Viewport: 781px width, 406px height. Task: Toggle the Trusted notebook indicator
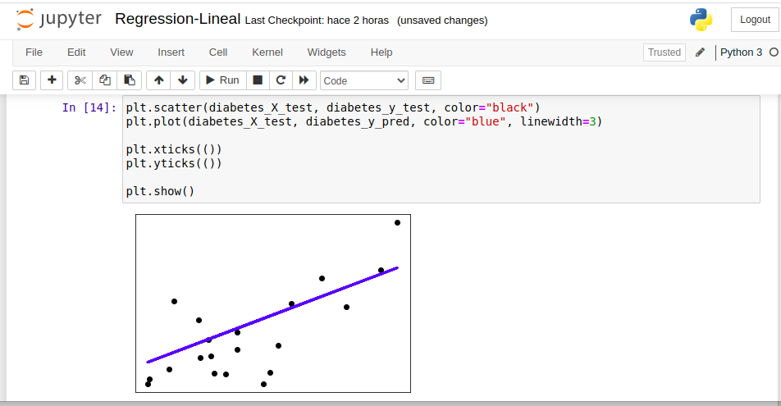[x=664, y=52]
